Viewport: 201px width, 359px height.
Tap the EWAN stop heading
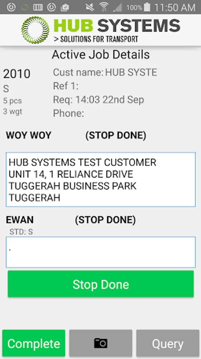click(x=20, y=220)
